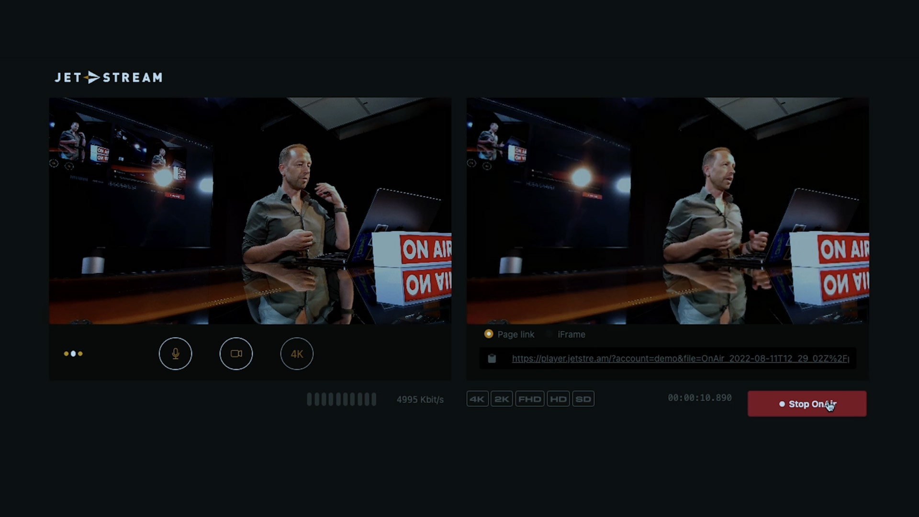Select the FHD playback quality badge
This screenshot has height=517, width=919.
(530, 399)
